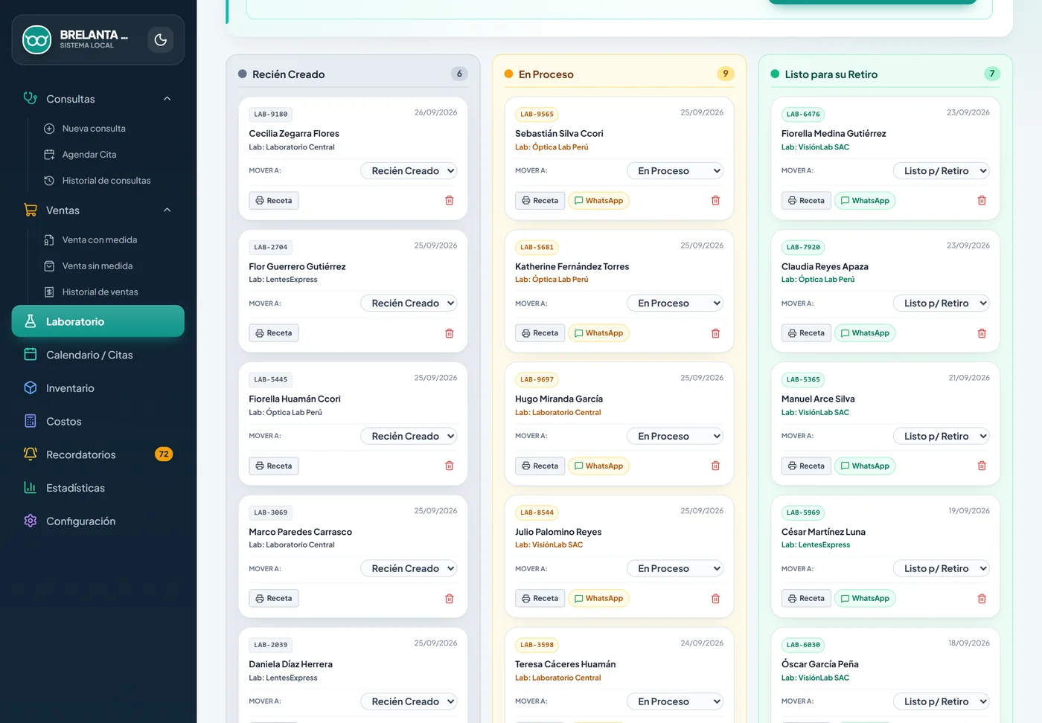Change status for César Martínez Luna
The height and width of the screenshot is (723, 1042).
942,569
